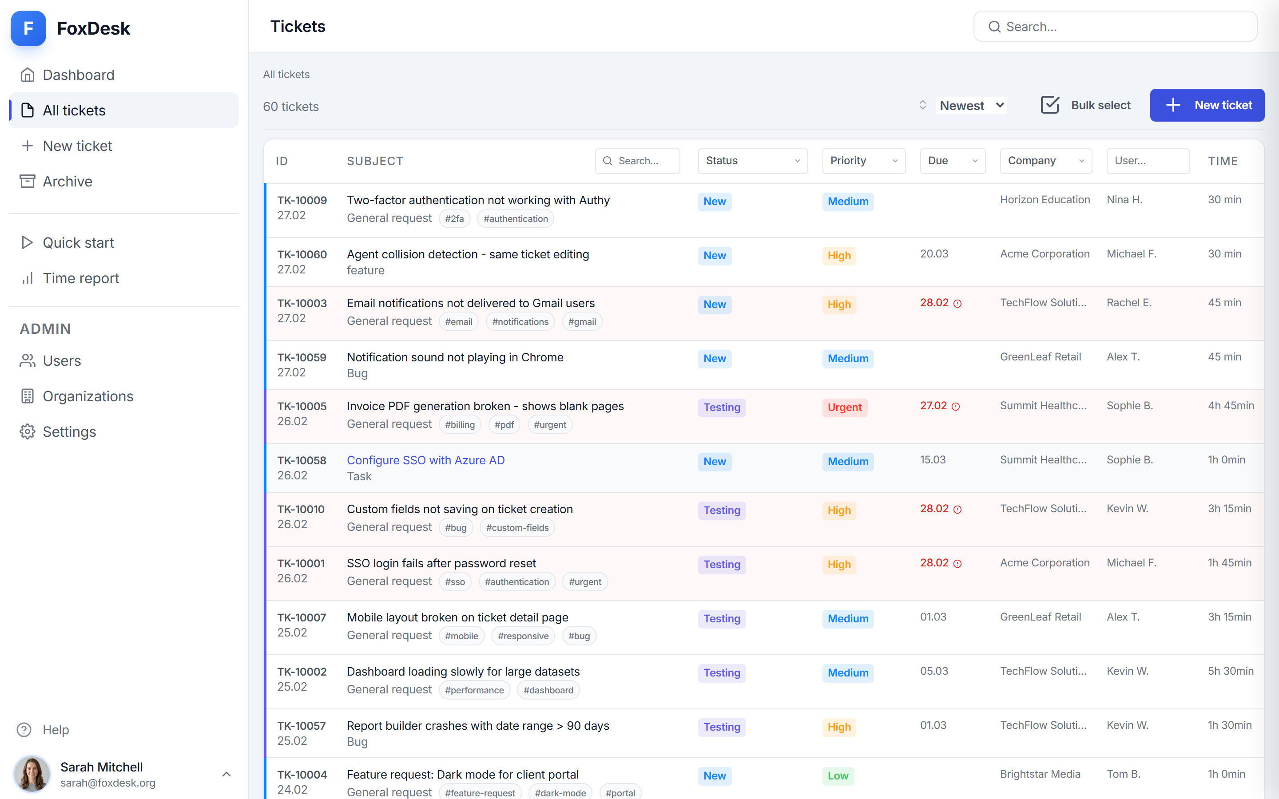
Task: Open Dashboard via the home icon
Action: (28, 75)
